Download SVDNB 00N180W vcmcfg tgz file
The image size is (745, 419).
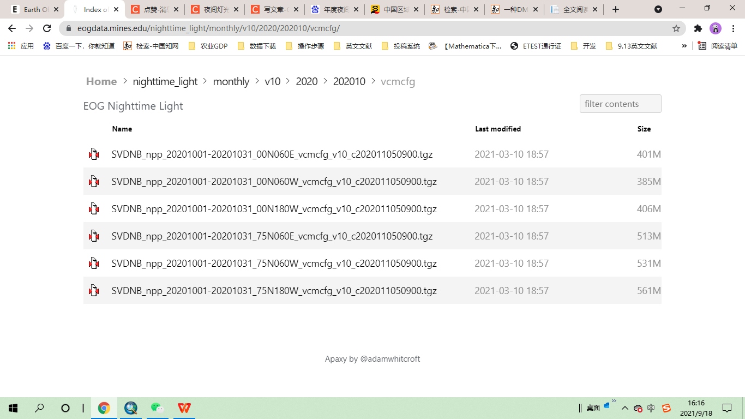(274, 209)
